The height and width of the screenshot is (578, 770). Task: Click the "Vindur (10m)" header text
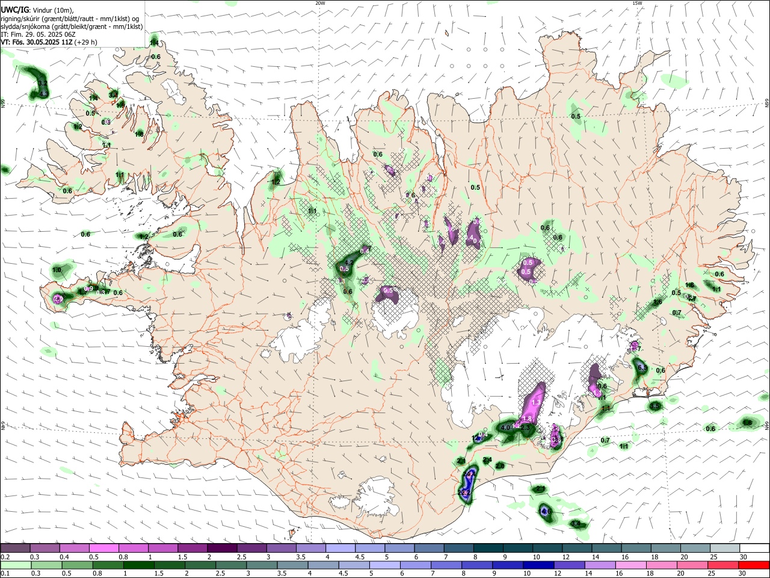tap(52, 10)
